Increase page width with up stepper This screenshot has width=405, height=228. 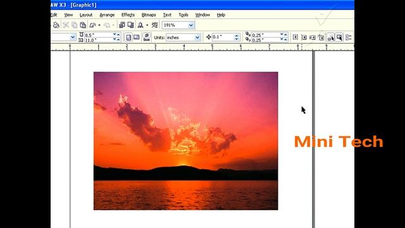click(x=118, y=34)
